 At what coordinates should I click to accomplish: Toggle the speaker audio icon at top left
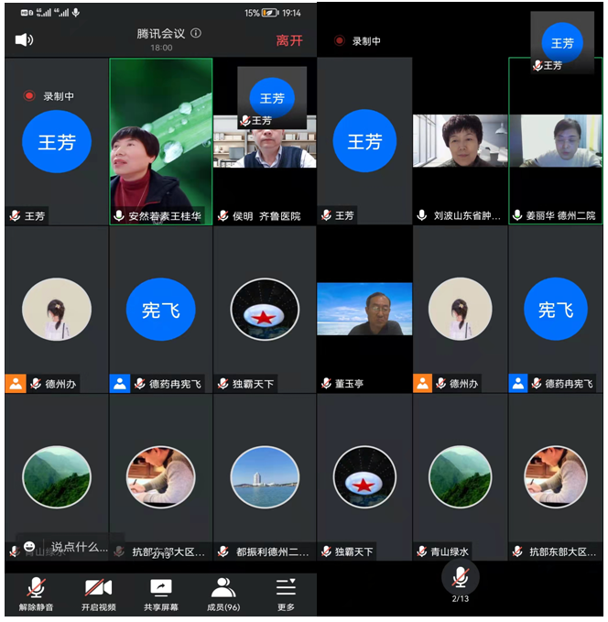[25, 39]
